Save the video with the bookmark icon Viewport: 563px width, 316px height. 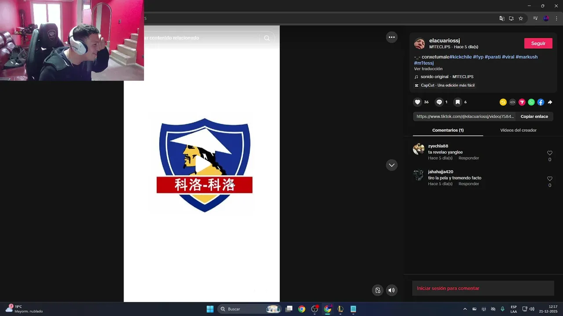[457, 102]
